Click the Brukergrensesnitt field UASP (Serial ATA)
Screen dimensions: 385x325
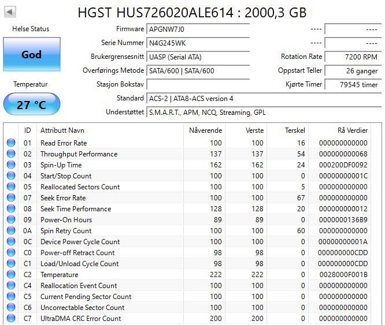pyautogui.click(x=198, y=57)
